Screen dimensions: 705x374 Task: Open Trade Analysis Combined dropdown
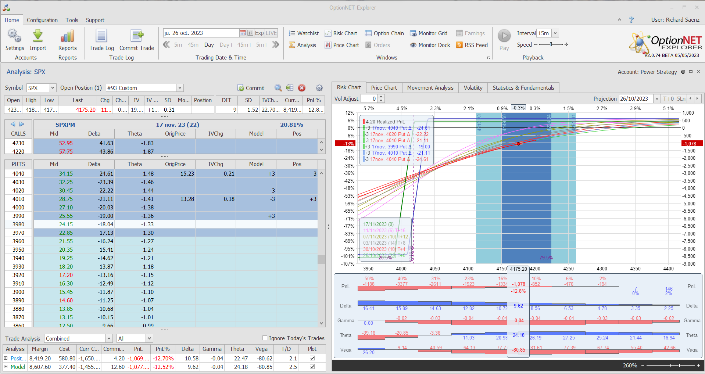point(109,338)
